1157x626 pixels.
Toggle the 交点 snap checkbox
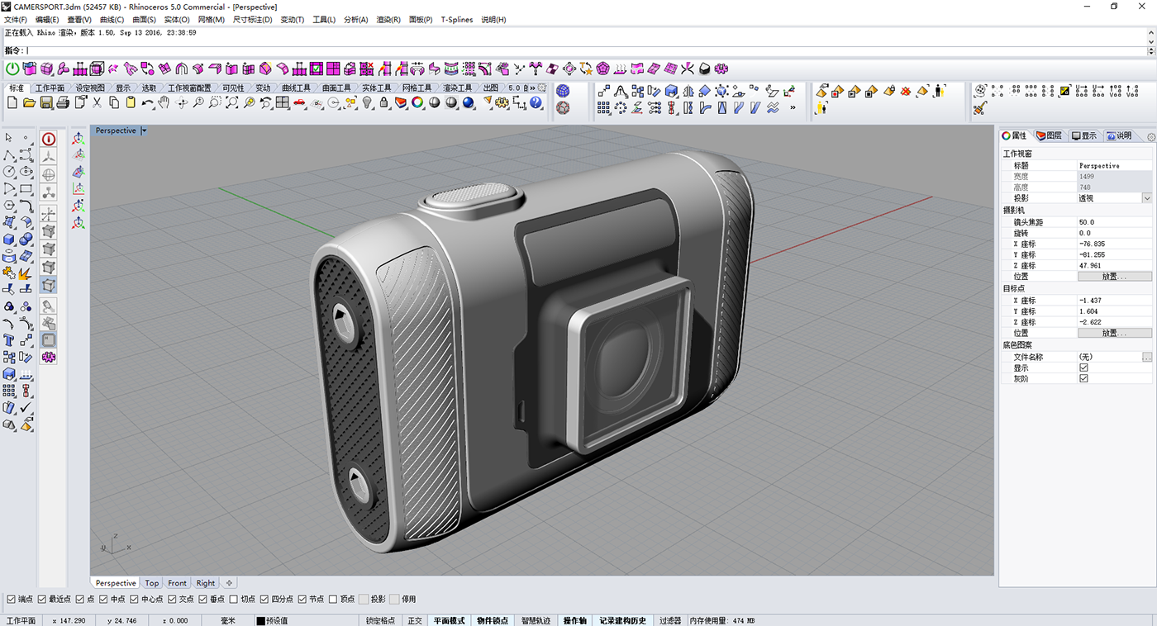[171, 599]
